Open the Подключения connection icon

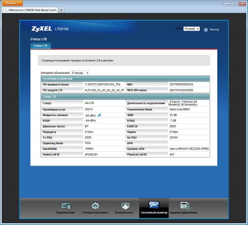[66, 206]
